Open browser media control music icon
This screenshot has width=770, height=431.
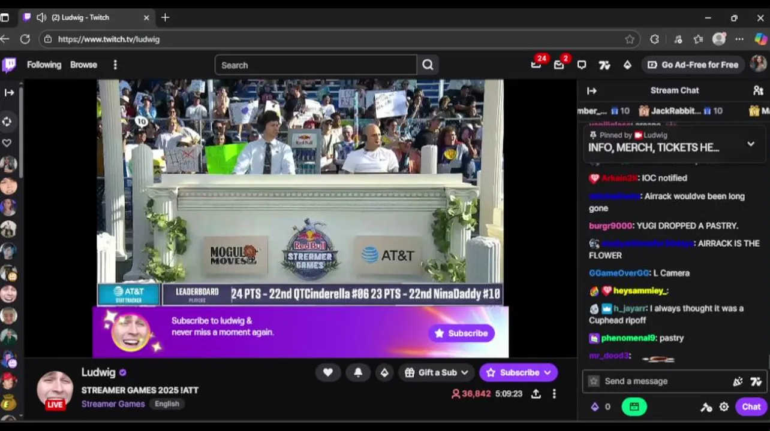(678, 39)
